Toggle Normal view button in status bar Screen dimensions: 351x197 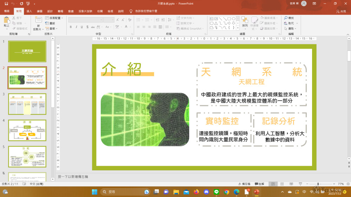[x=273, y=184]
